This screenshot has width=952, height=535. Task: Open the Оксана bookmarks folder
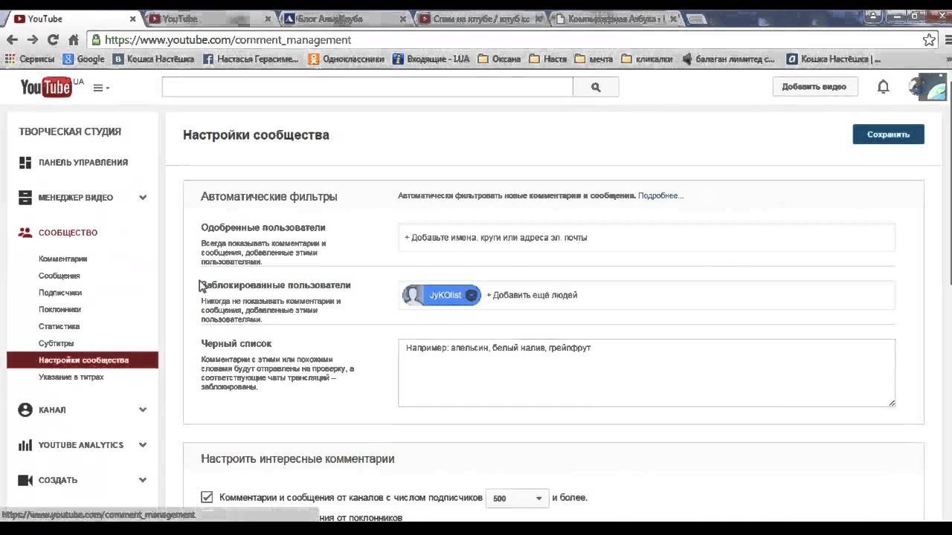499,59
